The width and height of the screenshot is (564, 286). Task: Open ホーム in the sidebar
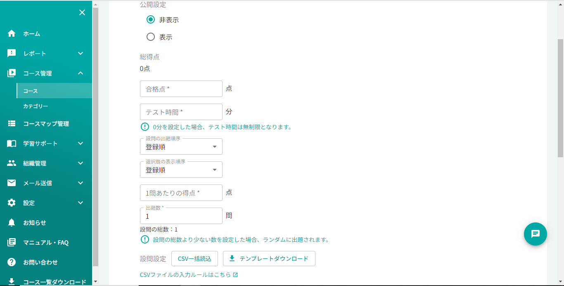pos(46,34)
